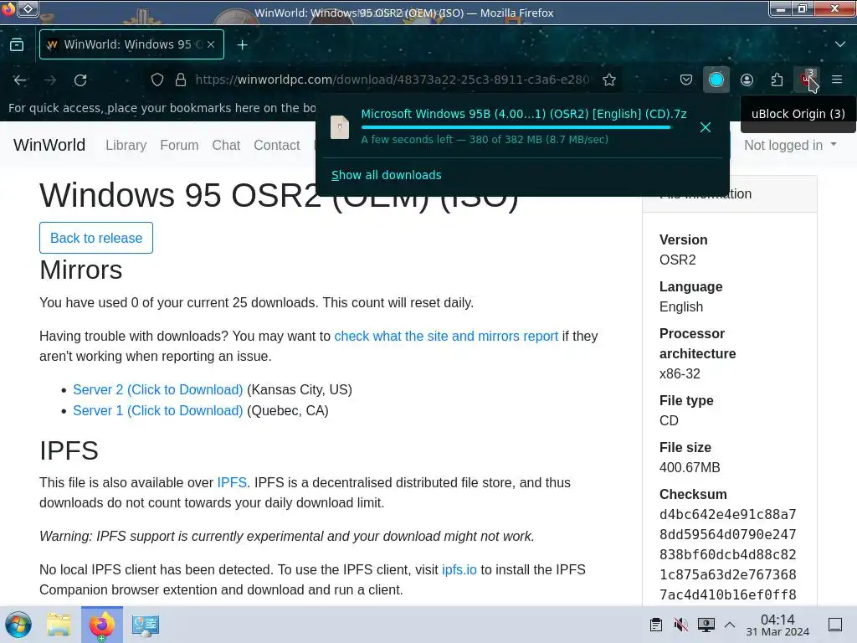Image resolution: width=857 pixels, height=643 pixels.
Task: Click the download progress bar
Action: click(x=516, y=127)
